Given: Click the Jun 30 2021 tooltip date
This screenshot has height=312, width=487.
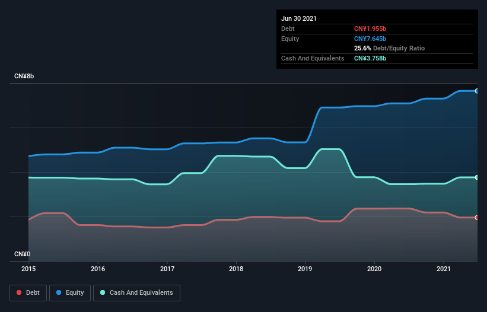Looking at the screenshot, I should 299,18.
